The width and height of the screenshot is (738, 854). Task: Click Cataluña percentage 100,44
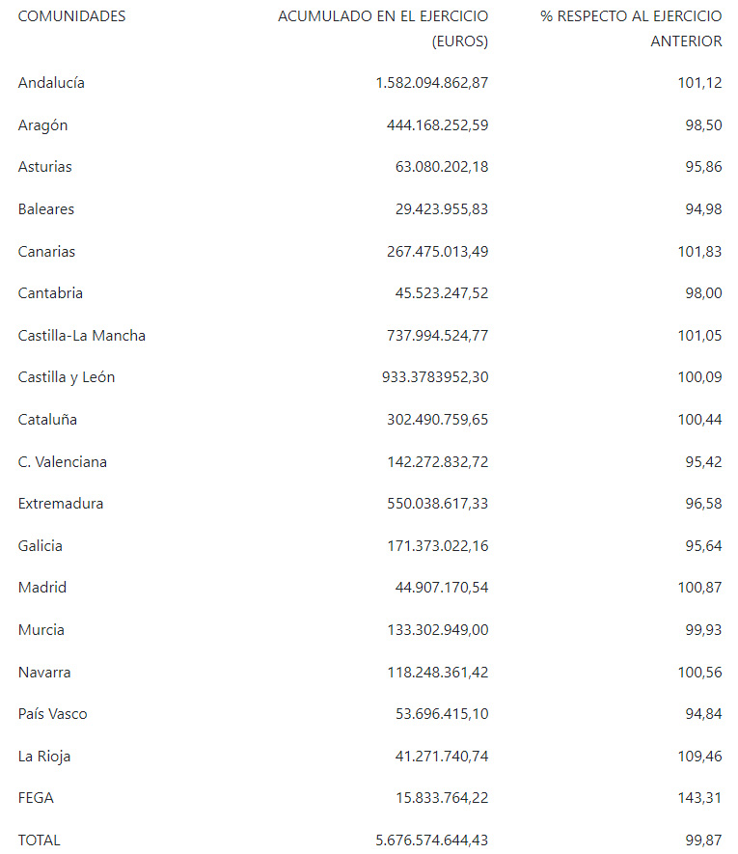pyautogui.click(x=699, y=420)
